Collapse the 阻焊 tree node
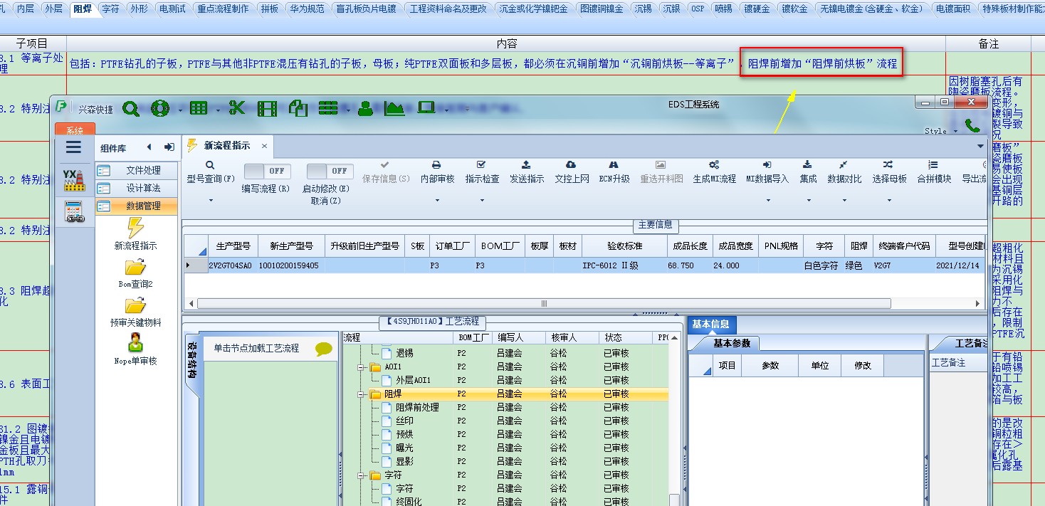1045x506 pixels. [x=362, y=394]
